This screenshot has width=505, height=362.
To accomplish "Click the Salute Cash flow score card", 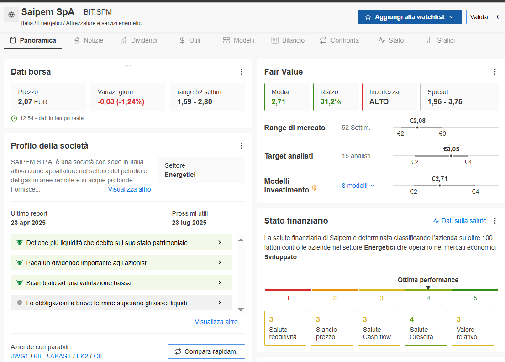I will point(379,328).
